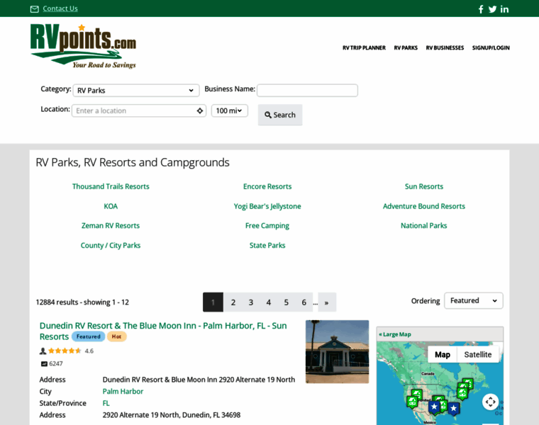Open National Parks link
539x425 pixels.
tap(424, 225)
